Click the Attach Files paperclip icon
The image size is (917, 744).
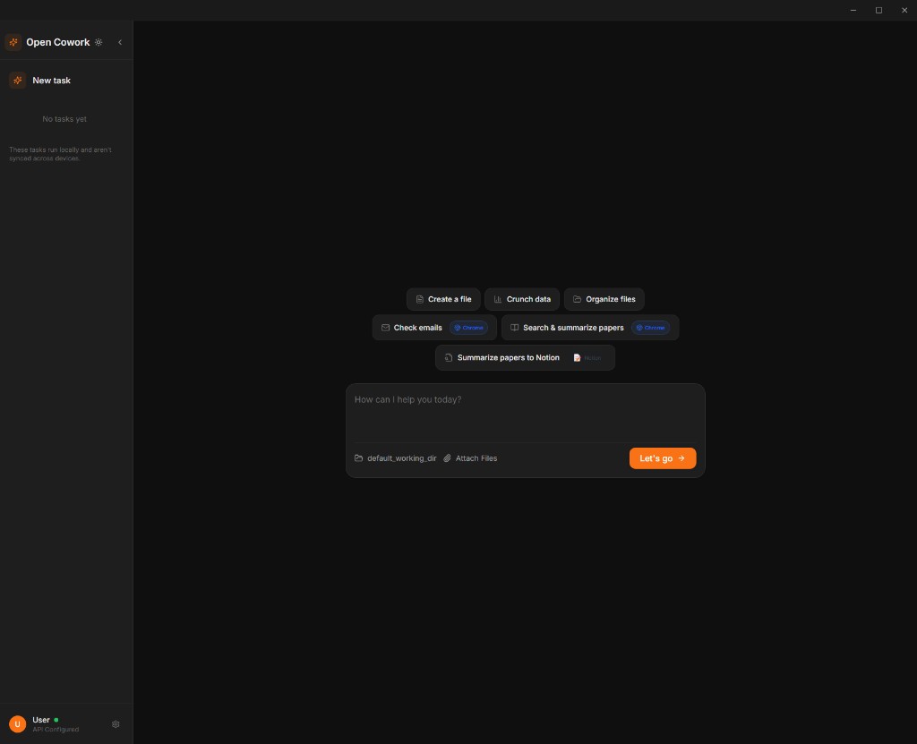[x=447, y=458]
